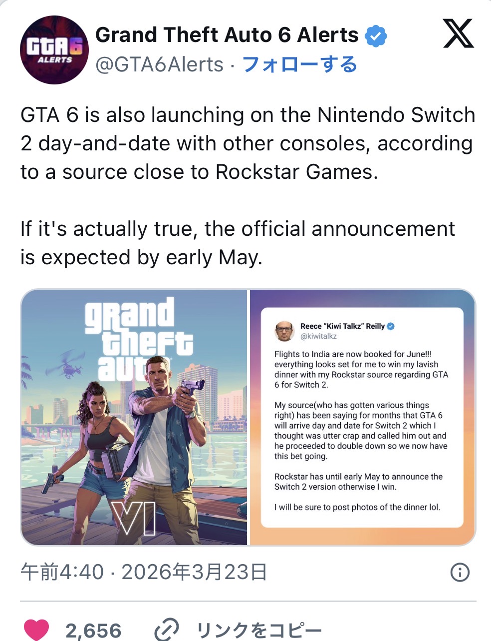Open the 午前4:40 · 2026年3月23日 timestamp
491x641 pixels.
click(x=144, y=572)
